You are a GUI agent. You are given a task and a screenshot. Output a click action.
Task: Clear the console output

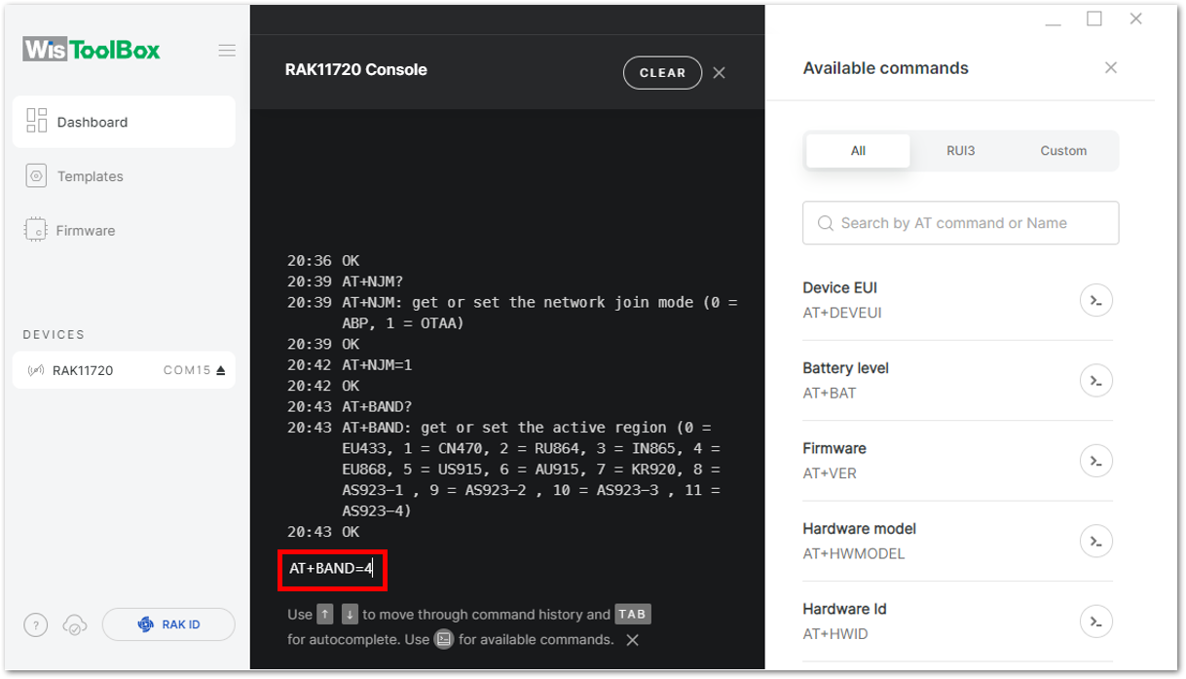tap(662, 73)
